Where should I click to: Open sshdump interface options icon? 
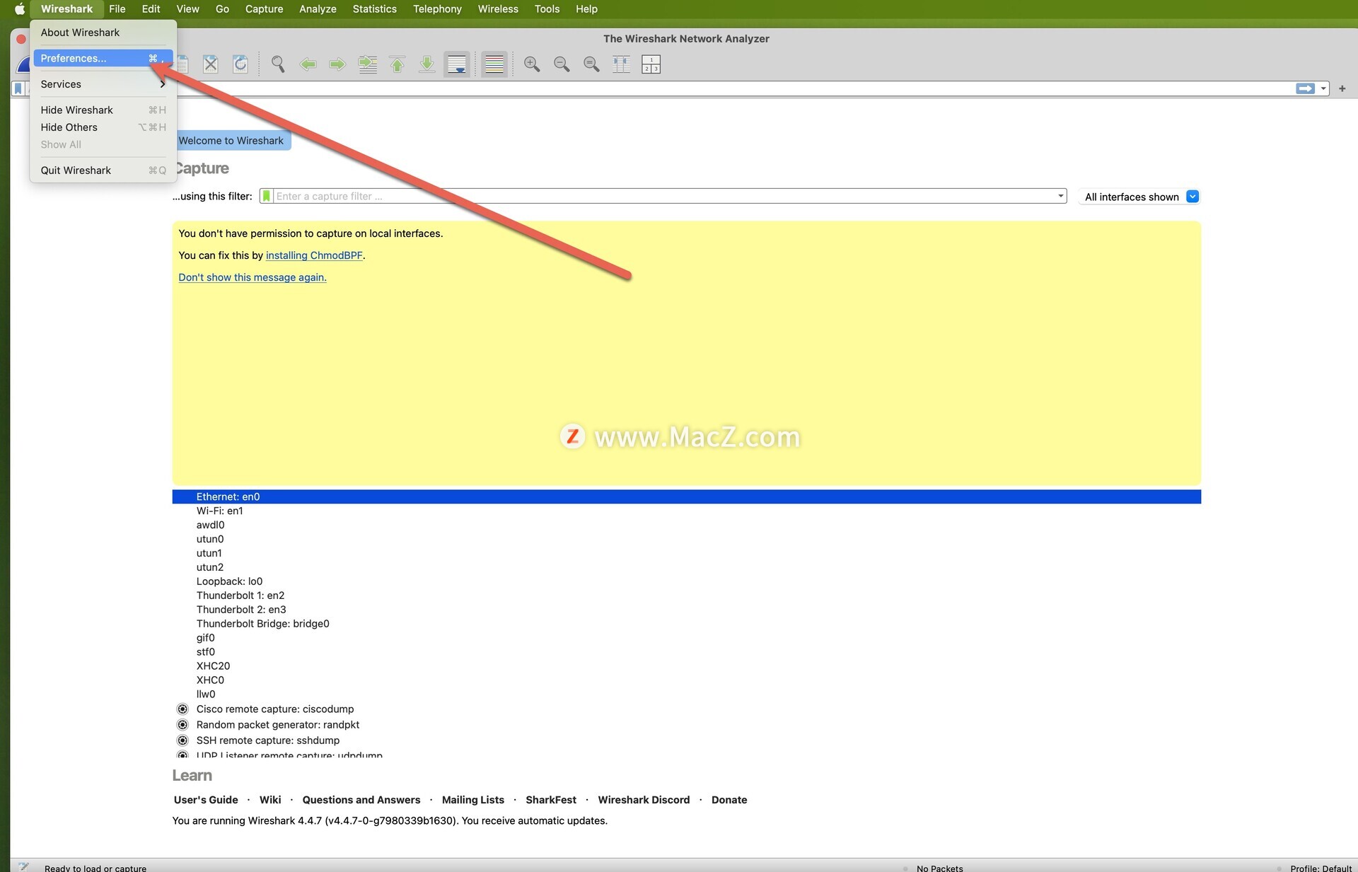tap(182, 740)
